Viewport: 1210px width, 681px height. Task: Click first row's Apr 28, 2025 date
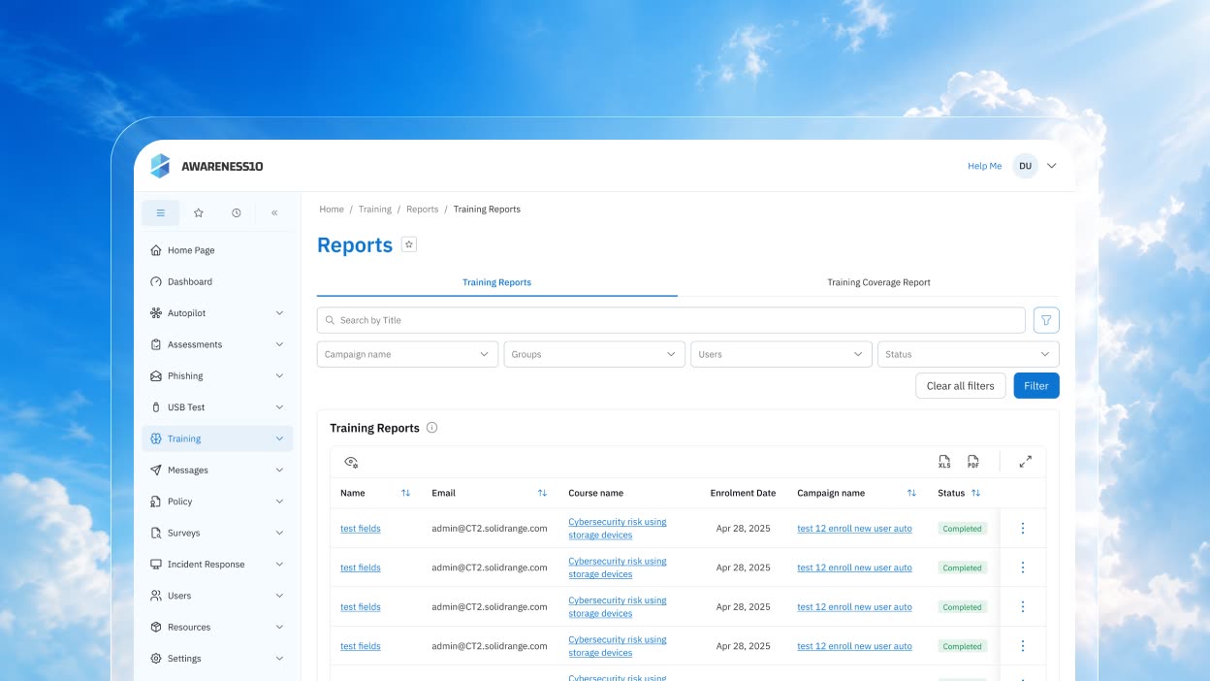coord(744,529)
